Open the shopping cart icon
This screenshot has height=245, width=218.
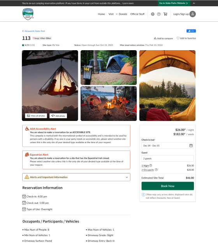(x=165, y=14)
